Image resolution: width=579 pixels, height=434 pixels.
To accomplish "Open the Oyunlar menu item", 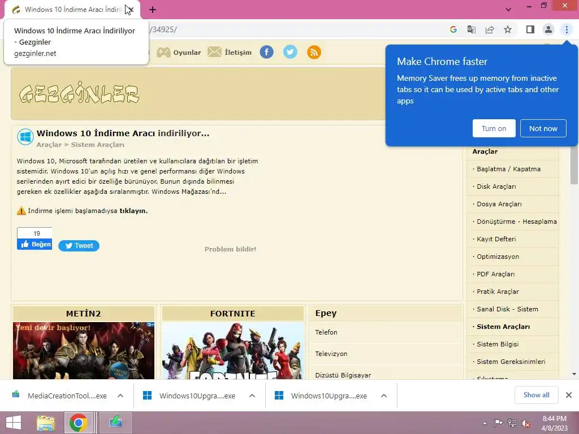I will point(187,53).
